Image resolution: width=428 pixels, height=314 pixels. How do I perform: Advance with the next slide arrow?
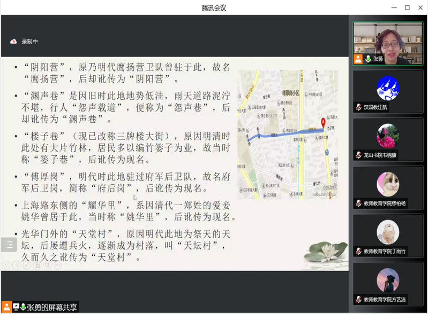(15, 264)
